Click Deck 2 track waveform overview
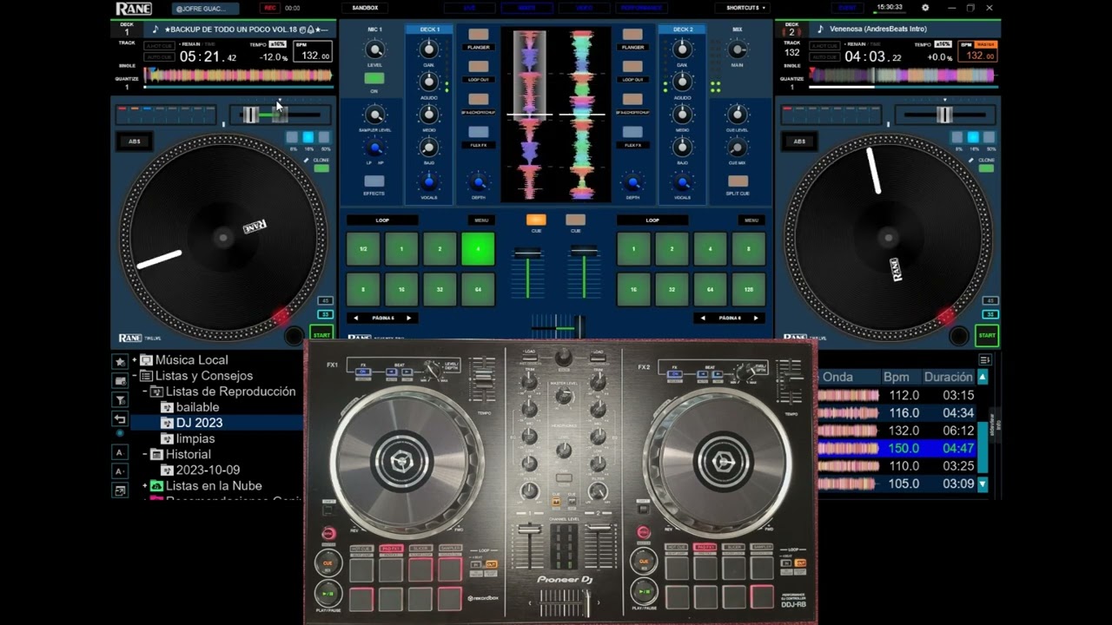 click(902, 76)
